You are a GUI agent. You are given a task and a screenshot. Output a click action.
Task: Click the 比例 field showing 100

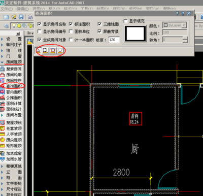point(175,32)
